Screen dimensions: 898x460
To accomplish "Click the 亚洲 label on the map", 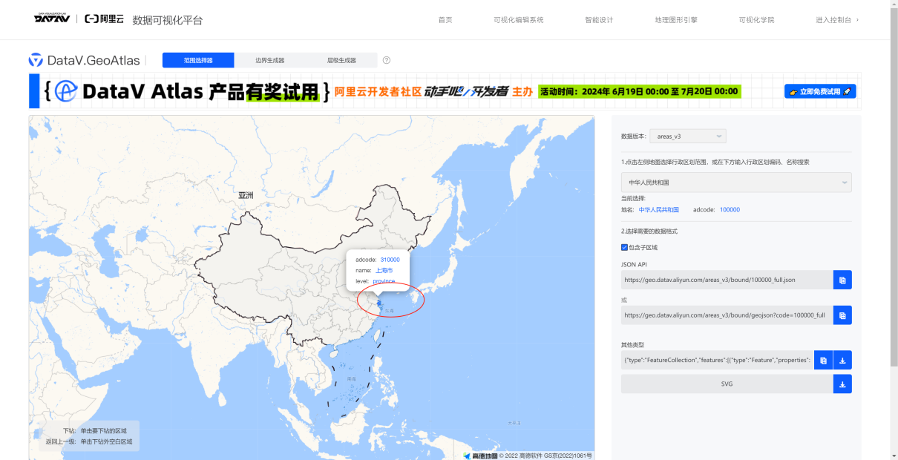I will tap(246, 195).
